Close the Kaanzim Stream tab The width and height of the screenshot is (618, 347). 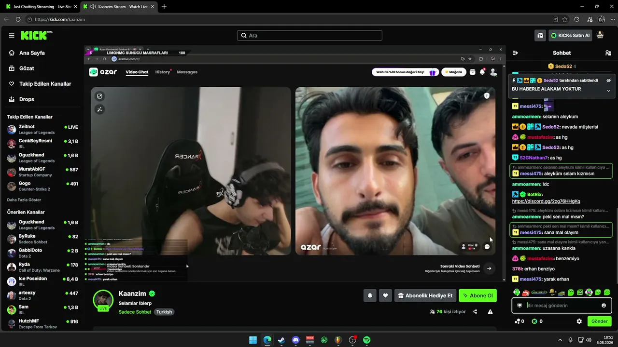point(153,7)
